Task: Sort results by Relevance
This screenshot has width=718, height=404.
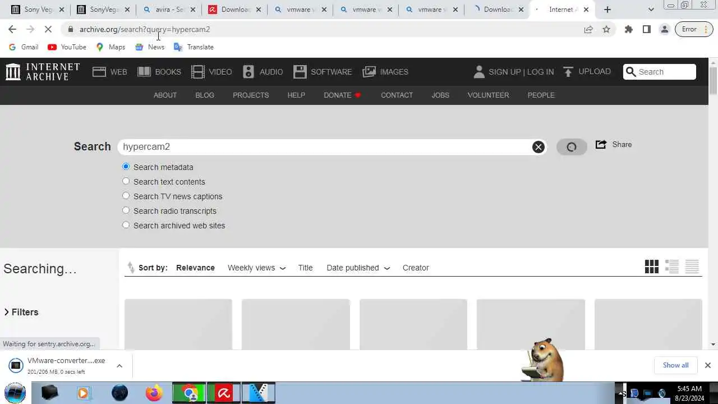Action: pyautogui.click(x=195, y=268)
